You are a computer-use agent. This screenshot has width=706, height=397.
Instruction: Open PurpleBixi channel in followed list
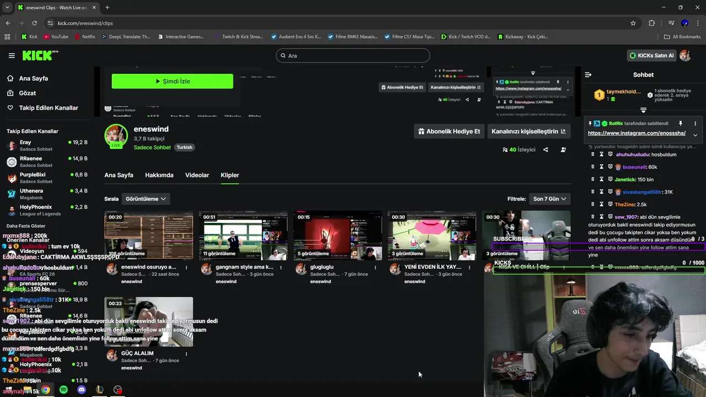click(x=46, y=178)
